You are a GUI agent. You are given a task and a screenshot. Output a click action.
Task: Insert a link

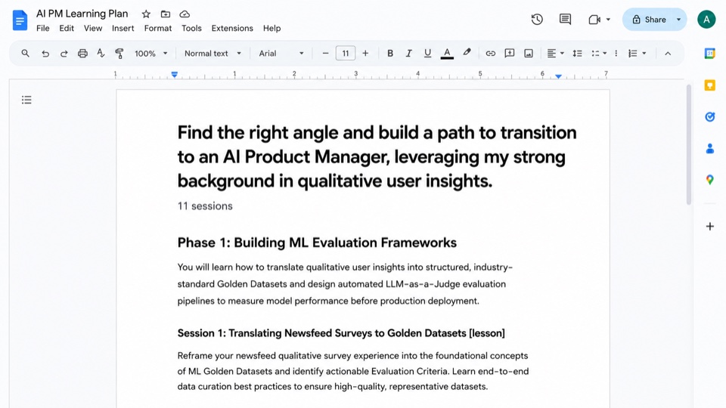pos(490,53)
